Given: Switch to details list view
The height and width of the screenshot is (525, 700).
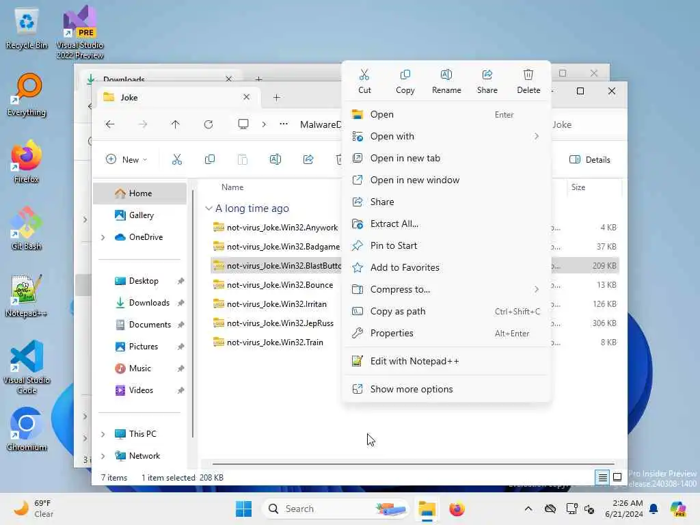Looking at the screenshot, I should click(x=602, y=478).
